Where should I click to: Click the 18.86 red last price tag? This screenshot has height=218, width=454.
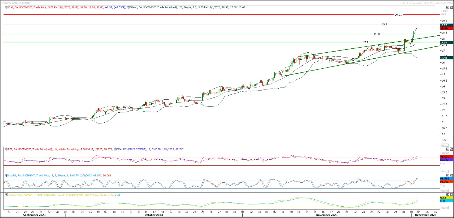tap(444, 28)
